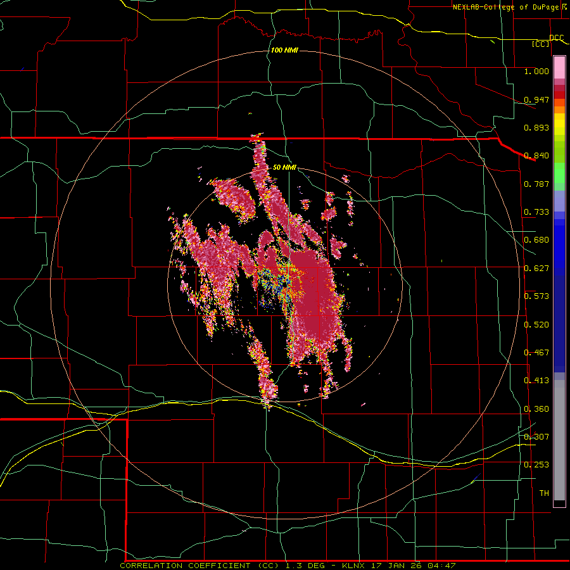Click the 0.733 legend value
The image size is (570, 570).
536,212
